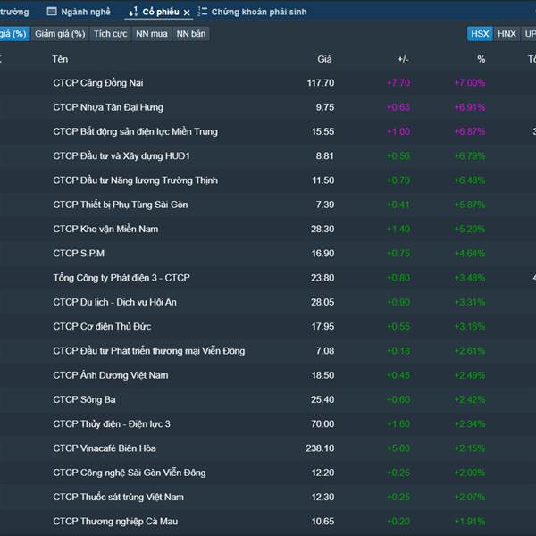This screenshot has height=536, width=536.
Task: Click the Ngành nghề tab icon
Action: pyautogui.click(x=52, y=12)
